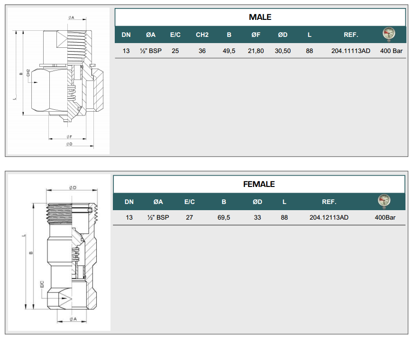Select the 21,80 ØF value

(256, 51)
